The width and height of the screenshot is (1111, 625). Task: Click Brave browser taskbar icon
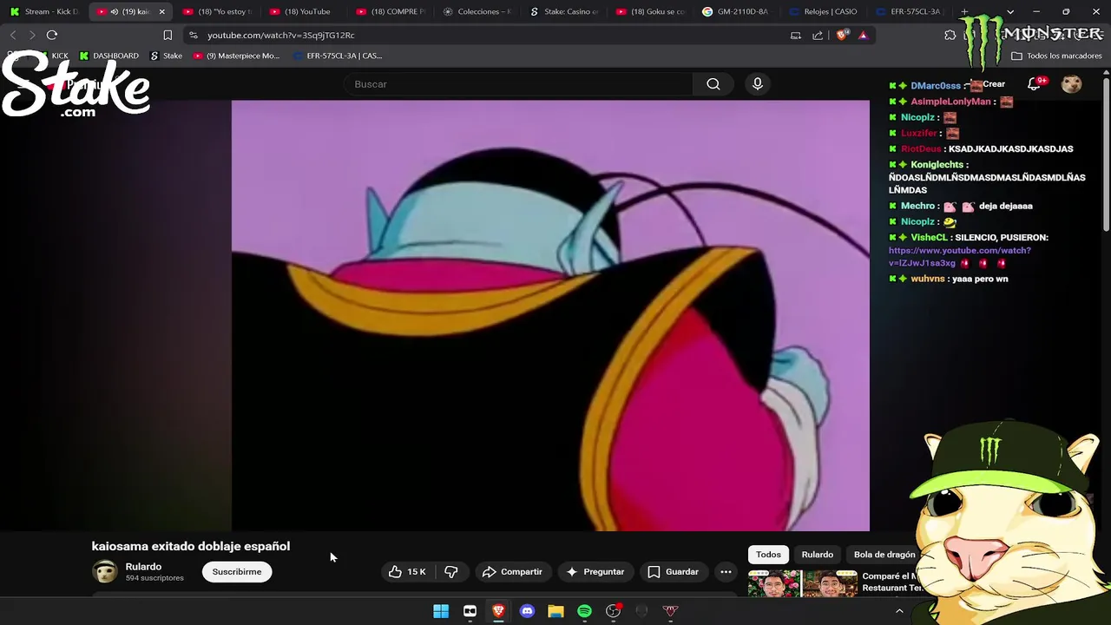(x=498, y=611)
